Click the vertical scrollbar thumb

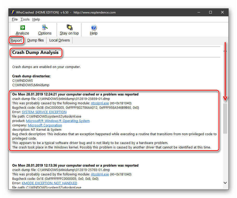click(225, 119)
